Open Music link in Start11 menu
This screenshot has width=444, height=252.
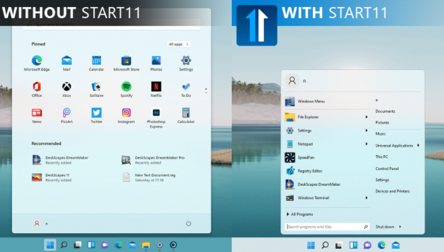380,134
